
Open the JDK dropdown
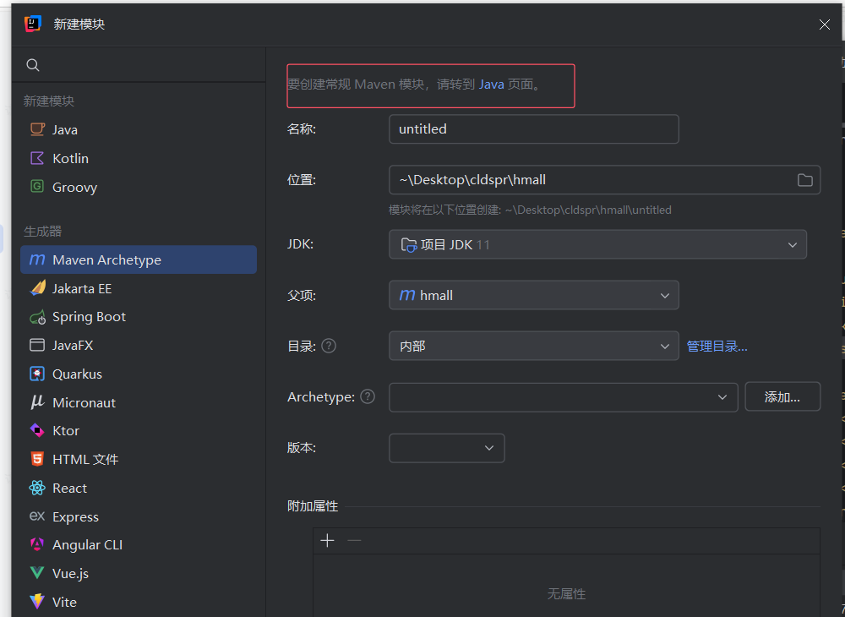click(597, 244)
